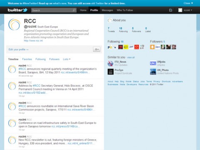The height and width of the screenshot is (150, 200).
Task: Click the 18 Following count
Action: click(x=123, y=30)
